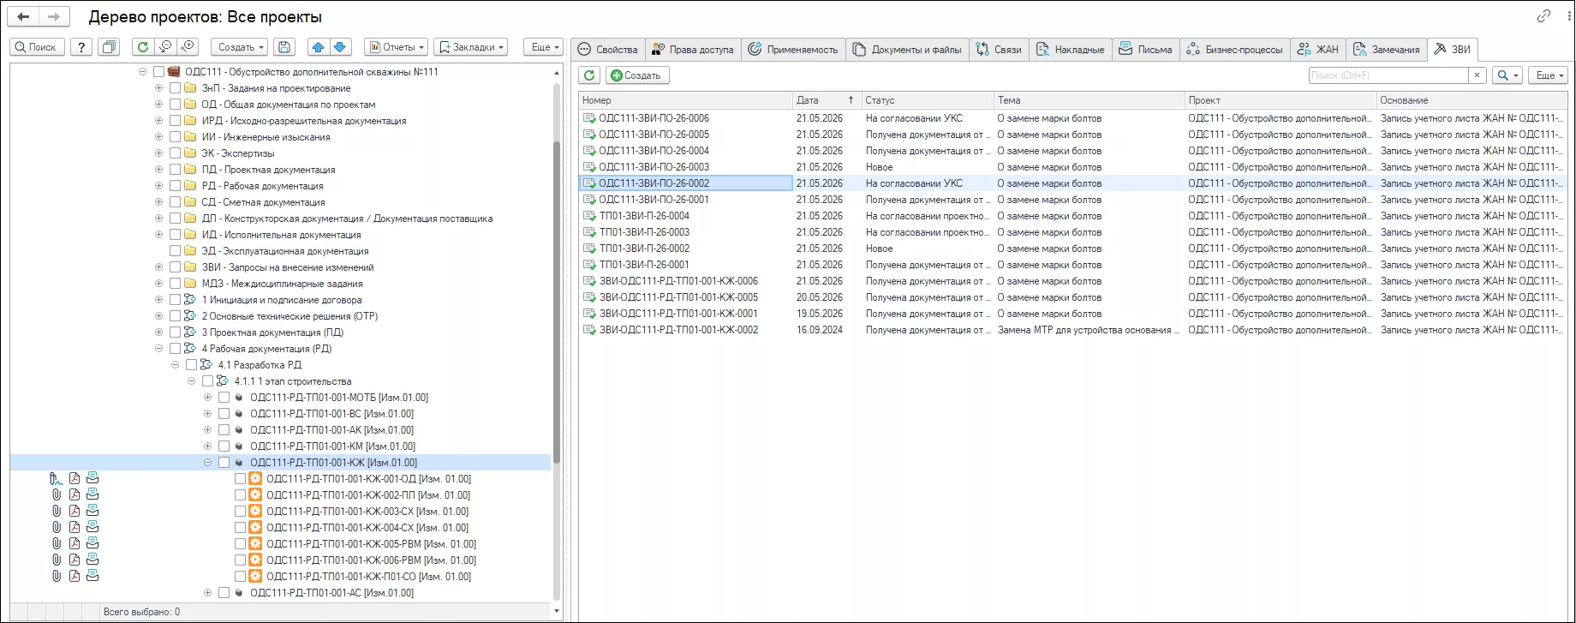Open the right panel Еще menu

tap(1548, 75)
